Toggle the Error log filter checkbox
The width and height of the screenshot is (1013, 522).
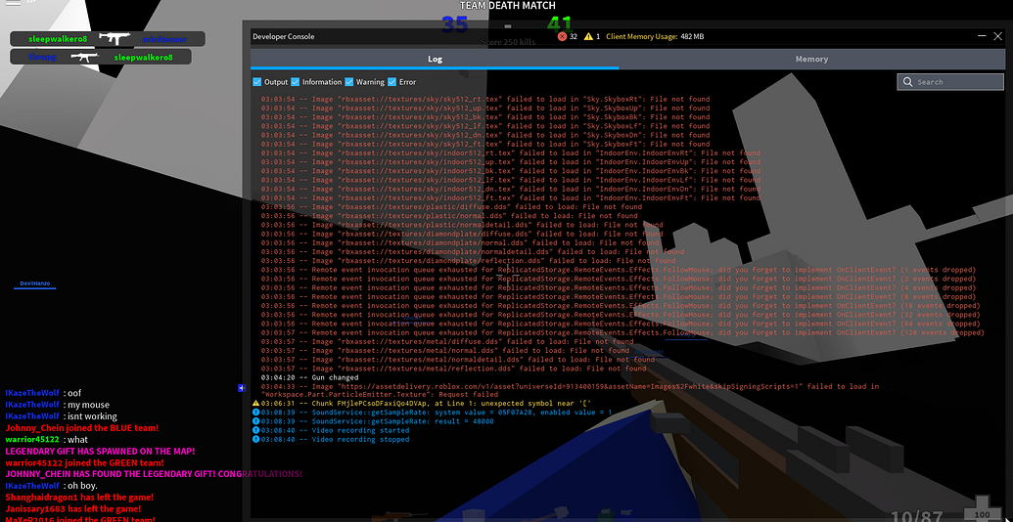coord(391,82)
